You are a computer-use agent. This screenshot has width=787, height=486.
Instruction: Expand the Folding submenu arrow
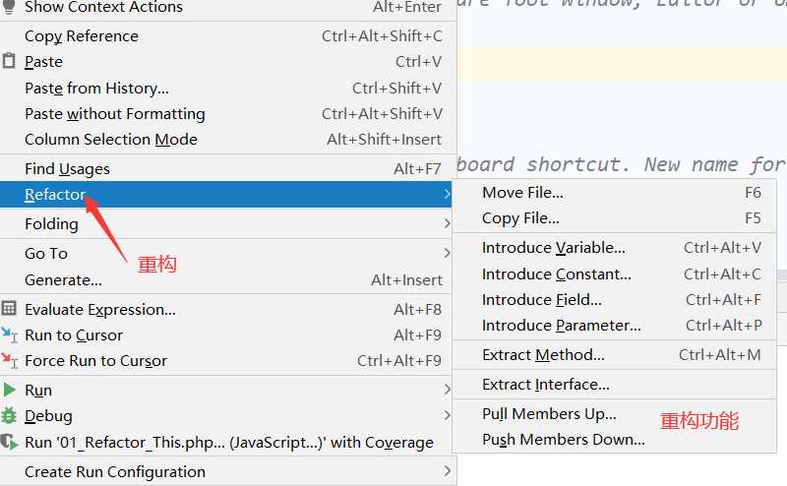pyautogui.click(x=447, y=224)
